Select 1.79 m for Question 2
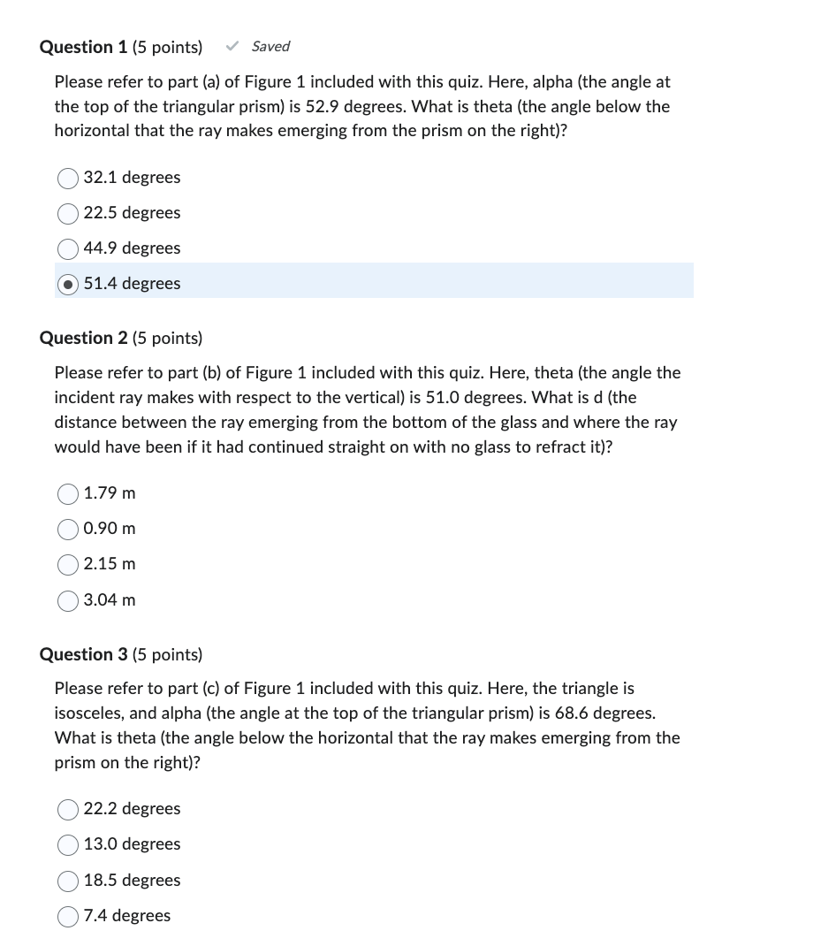The width and height of the screenshot is (836, 946). click(x=67, y=494)
